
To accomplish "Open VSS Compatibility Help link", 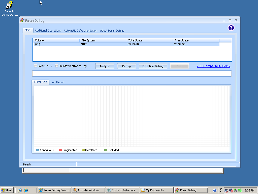I will coord(213,66).
